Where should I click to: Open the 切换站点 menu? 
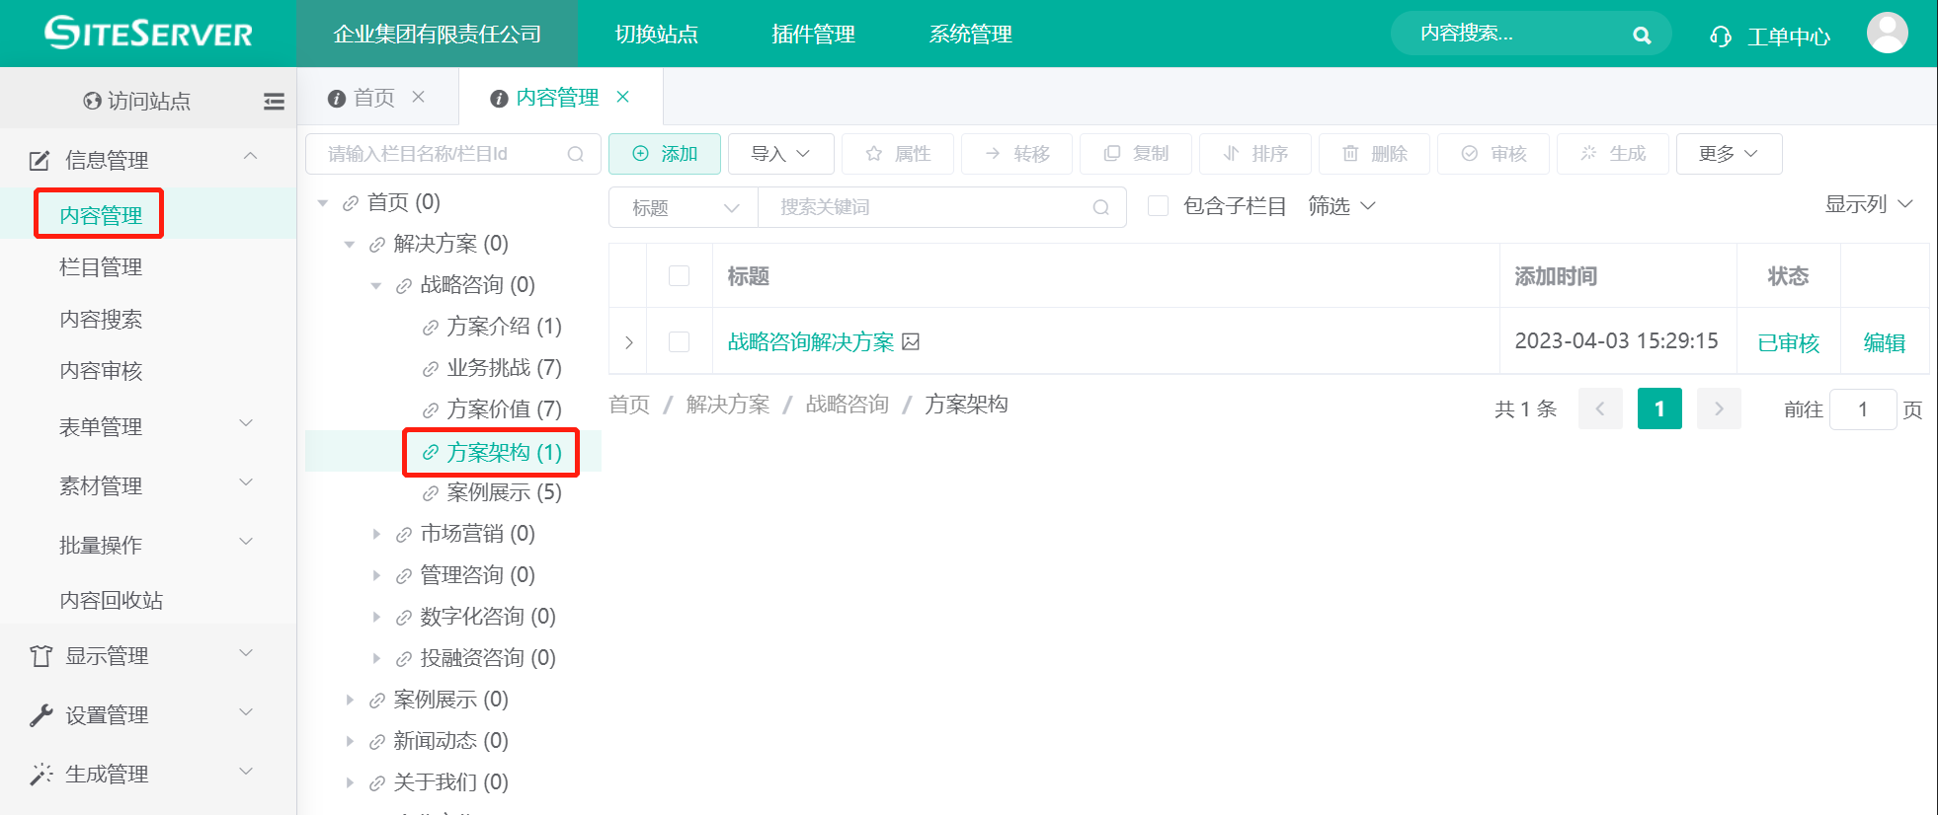pos(657,35)
